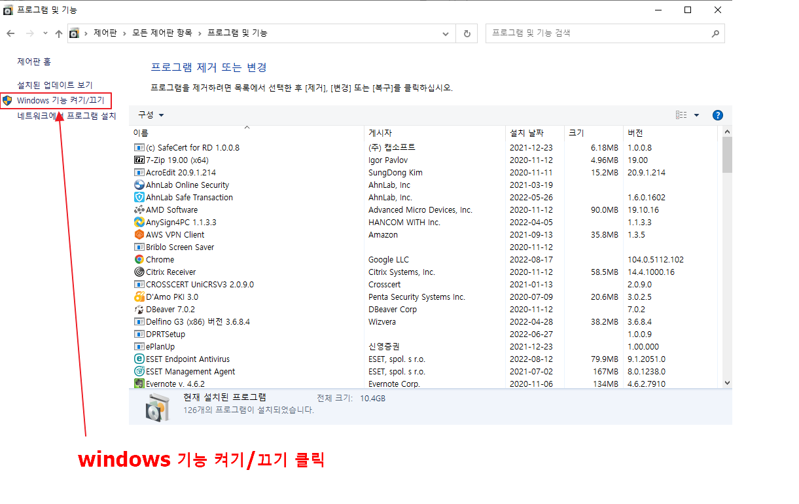
Task: Sort by the 이름 column header
Action: pos(246,133)
